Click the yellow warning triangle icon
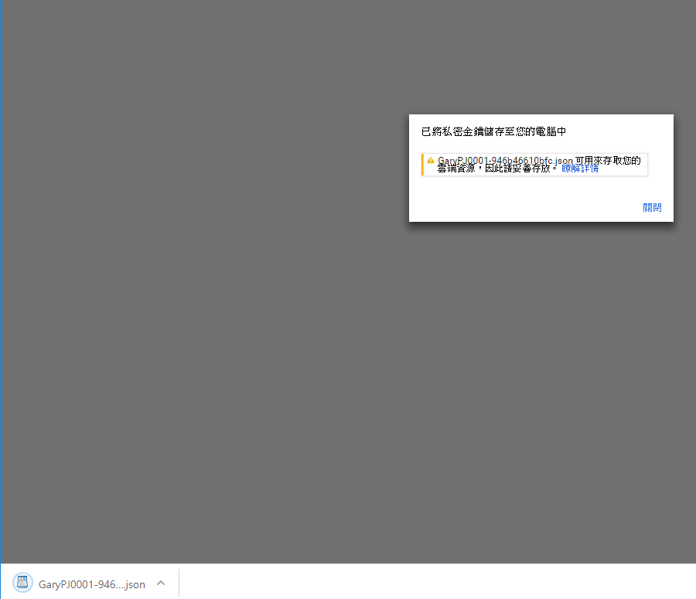The height and width of the screenshot is (599, 696). [431, 160]
